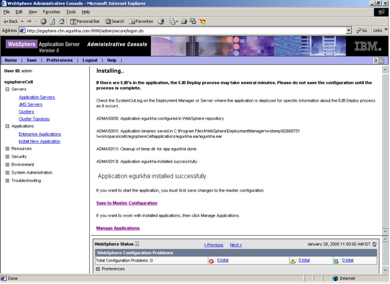This screenshot has width=390, height=284.
Task: Collapse the Servers tree node
Action: [8, 89]
